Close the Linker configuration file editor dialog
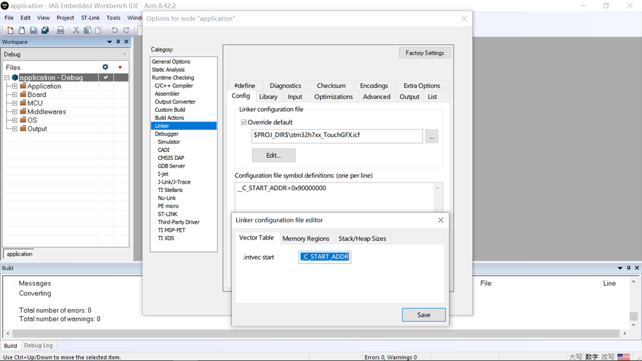The height and width of the screenshot is (361, 642). point(441,220)
